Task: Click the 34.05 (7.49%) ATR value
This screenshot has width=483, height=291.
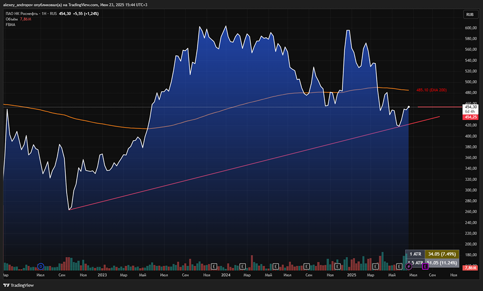Action: (x=442, y=254)
